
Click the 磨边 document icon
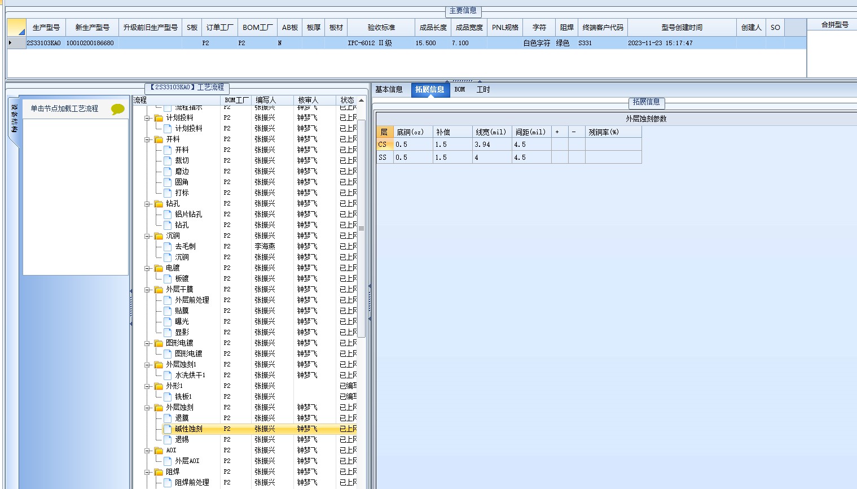coord(168,172)
